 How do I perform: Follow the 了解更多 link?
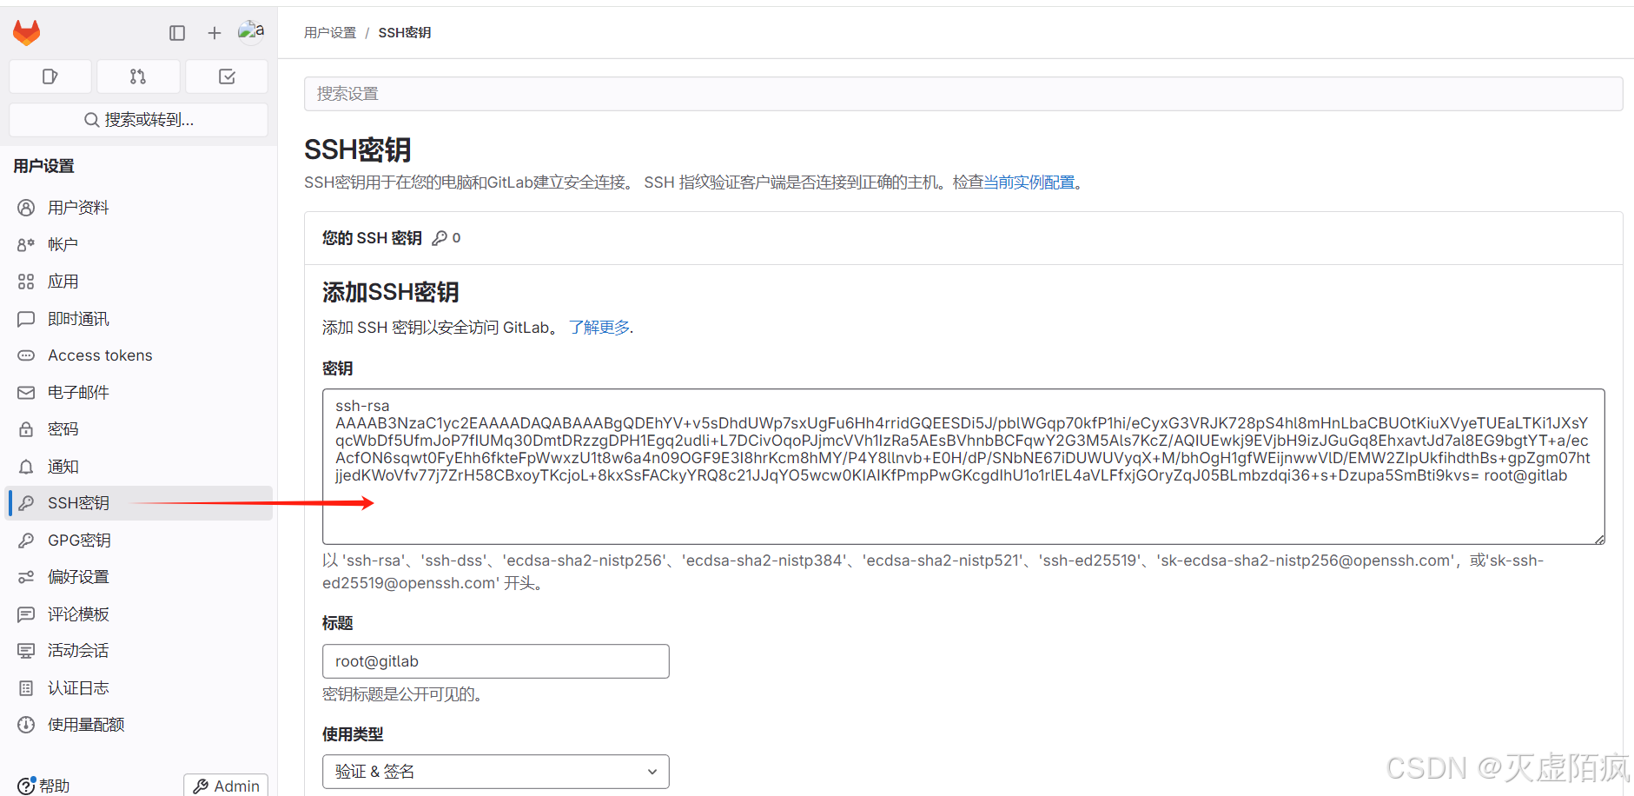pos(599,328)
